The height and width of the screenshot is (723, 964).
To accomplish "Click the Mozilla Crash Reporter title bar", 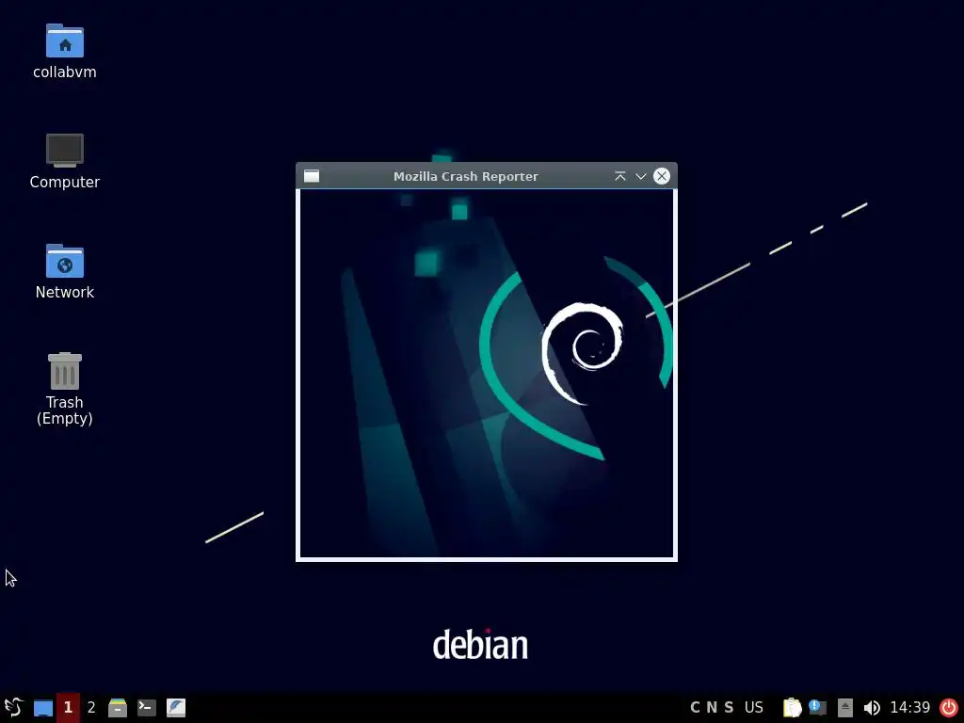I will pyautogui.click(x=465, y=176).
